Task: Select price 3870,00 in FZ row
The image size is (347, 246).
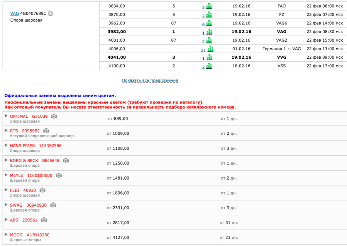Action: [117, 15]
